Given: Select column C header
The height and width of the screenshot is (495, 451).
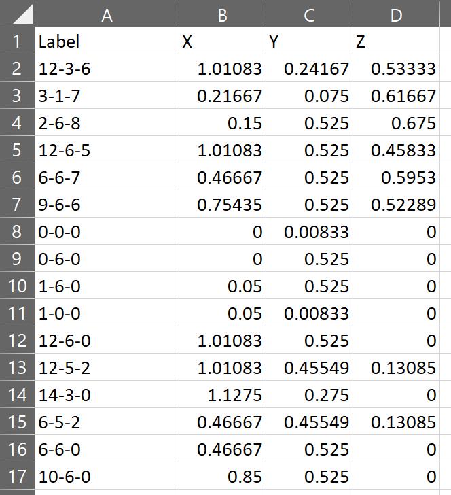Looking at the screenshot, I should coord(309,14).
